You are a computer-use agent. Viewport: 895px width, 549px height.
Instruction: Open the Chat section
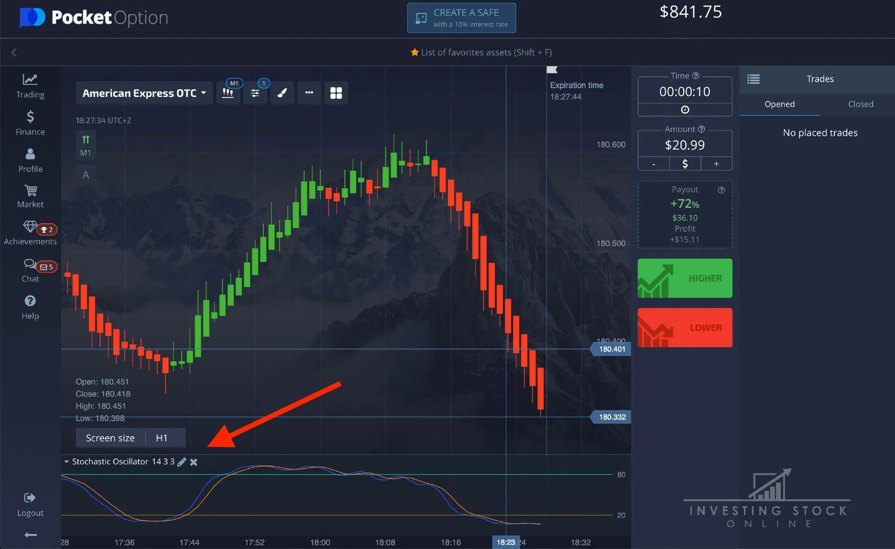click(x=30, y=271)
